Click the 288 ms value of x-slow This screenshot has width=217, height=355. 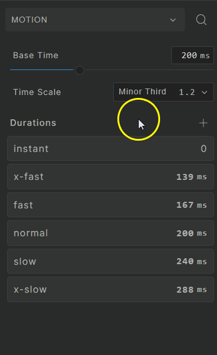(x=192, y=290)
